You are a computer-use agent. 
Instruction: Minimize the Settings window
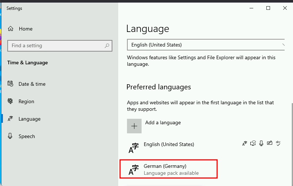[x=251, y=8]
